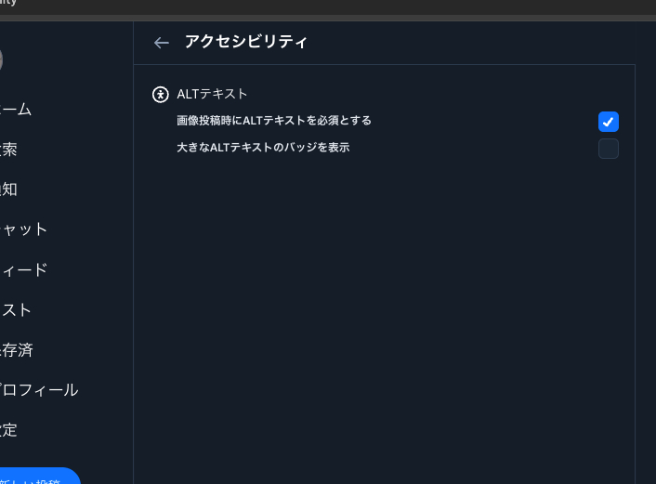Click the アクセシビリティ page heading
This screenshot has height=484, width=656.
245,42
